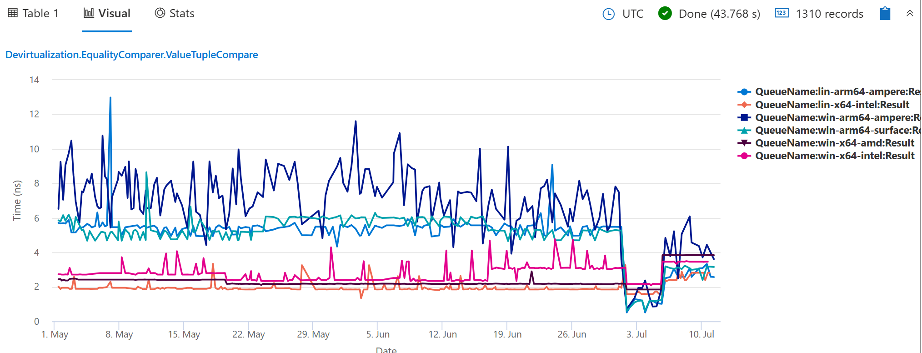
Task: Click the Table 1 grid icon
Action: [x=12, y=13]
